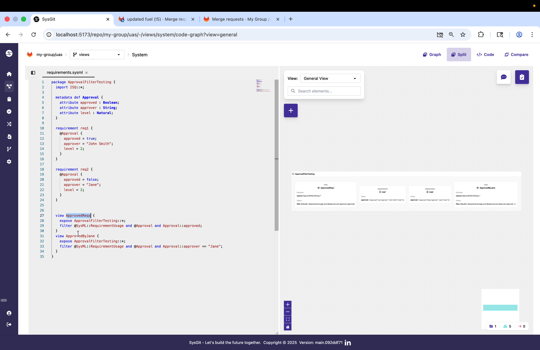Open the Home section in the sidebar
This screenshot has height=350, width=540.
click(x=9, y=74)
